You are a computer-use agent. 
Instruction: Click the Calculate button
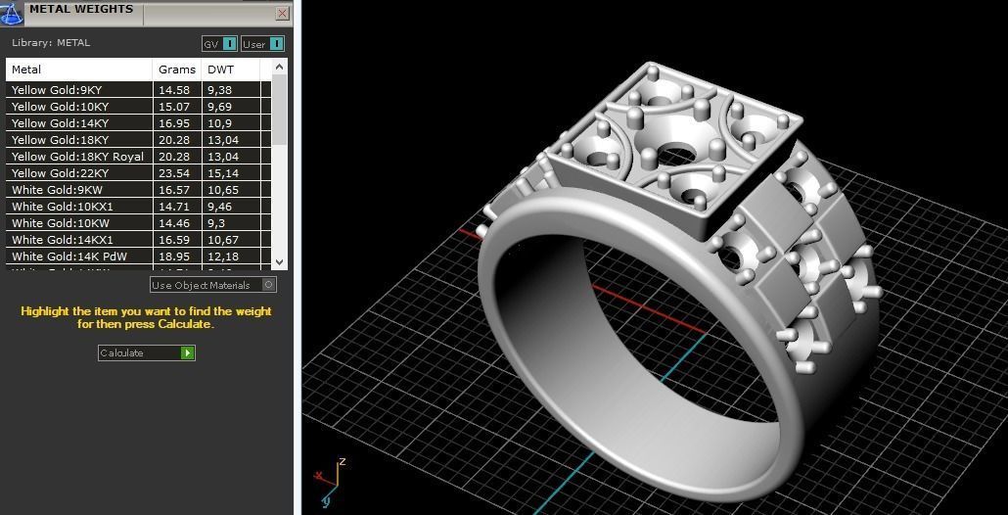tap(146, 353)
